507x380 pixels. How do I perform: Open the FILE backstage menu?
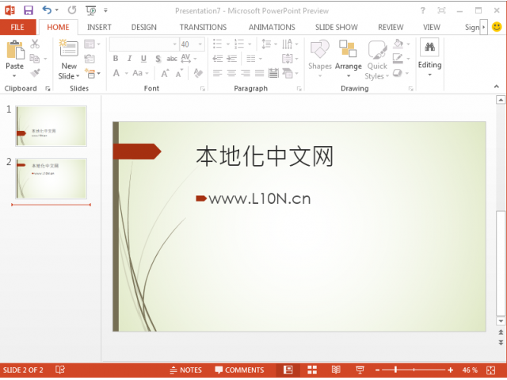coord(17,27)
